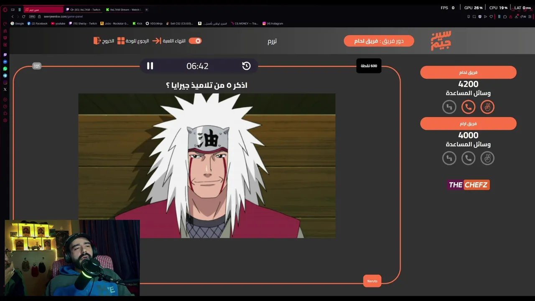This screenshot has height=301, width=535.
Task: Toggle the orange switch in header
Action: (195, 41)
